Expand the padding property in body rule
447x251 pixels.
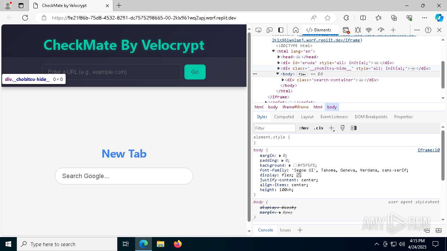tap(283, 161)
